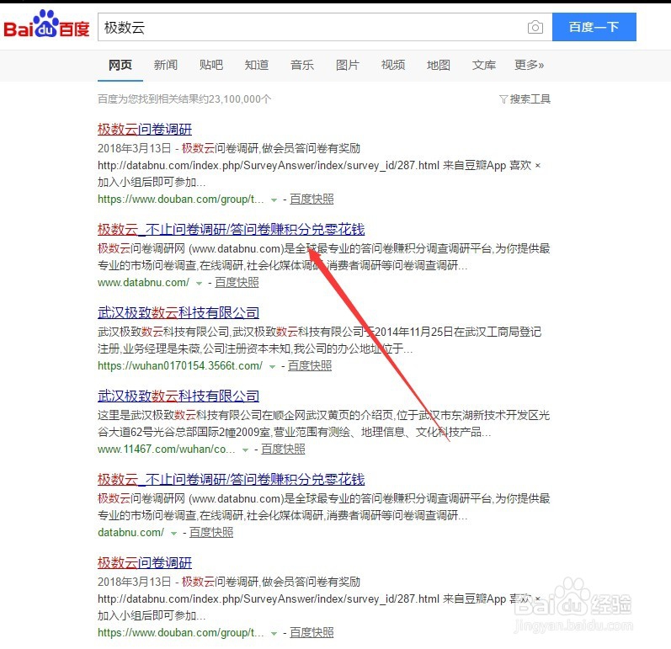Click the www.databnu.com/ green URL
Viewport: 671px width, 649px height.
click(143, 283)
